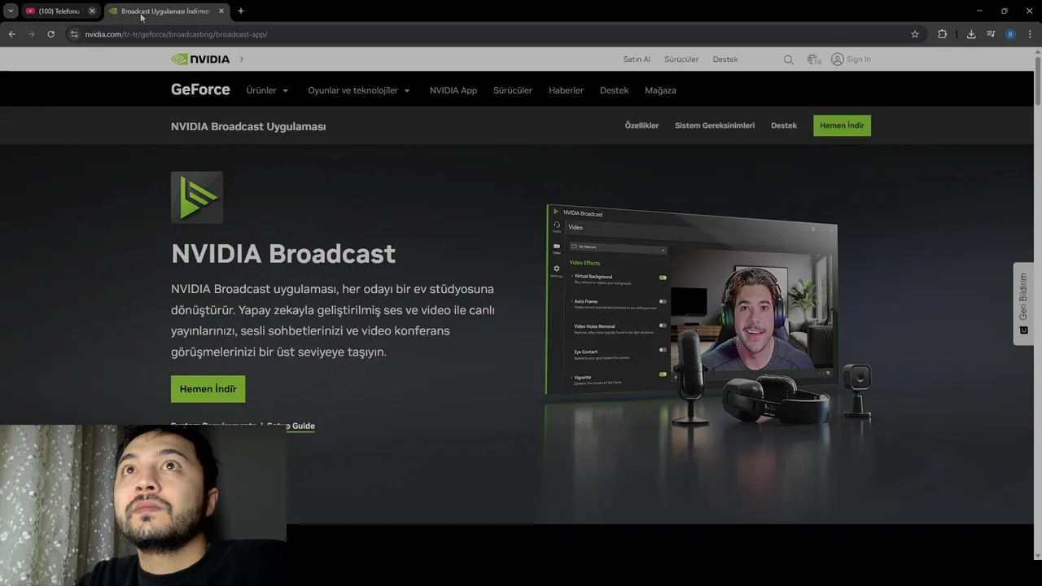Open Destek in GeForce navigation
The image size is (1042, 586).
[614, 90]
